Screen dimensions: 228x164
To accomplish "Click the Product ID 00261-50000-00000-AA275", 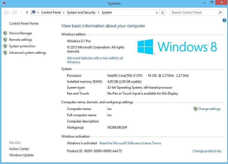I will [x=94, y=151].
